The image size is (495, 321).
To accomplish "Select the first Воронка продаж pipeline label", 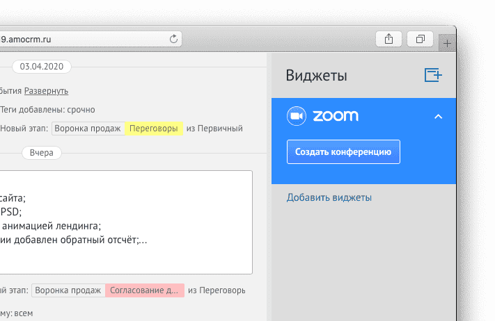I will click(88, 128).
